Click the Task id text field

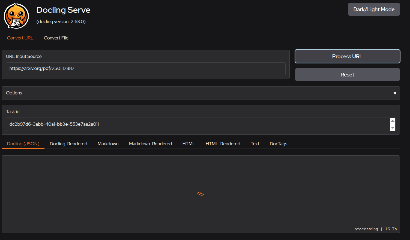click(x=198, y=124)
